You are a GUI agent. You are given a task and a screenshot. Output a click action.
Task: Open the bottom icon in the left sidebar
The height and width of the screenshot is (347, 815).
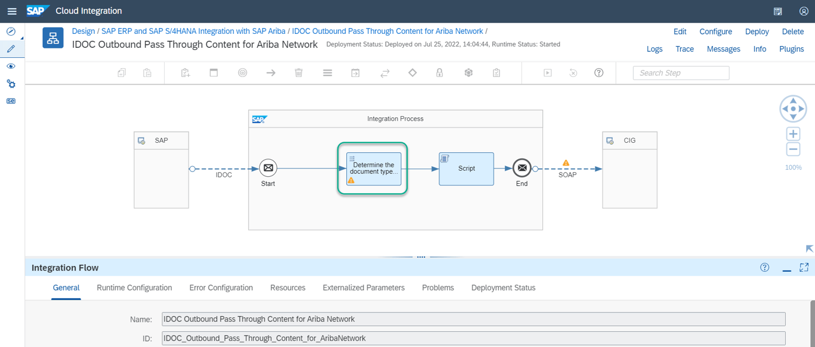coord(11,101)
